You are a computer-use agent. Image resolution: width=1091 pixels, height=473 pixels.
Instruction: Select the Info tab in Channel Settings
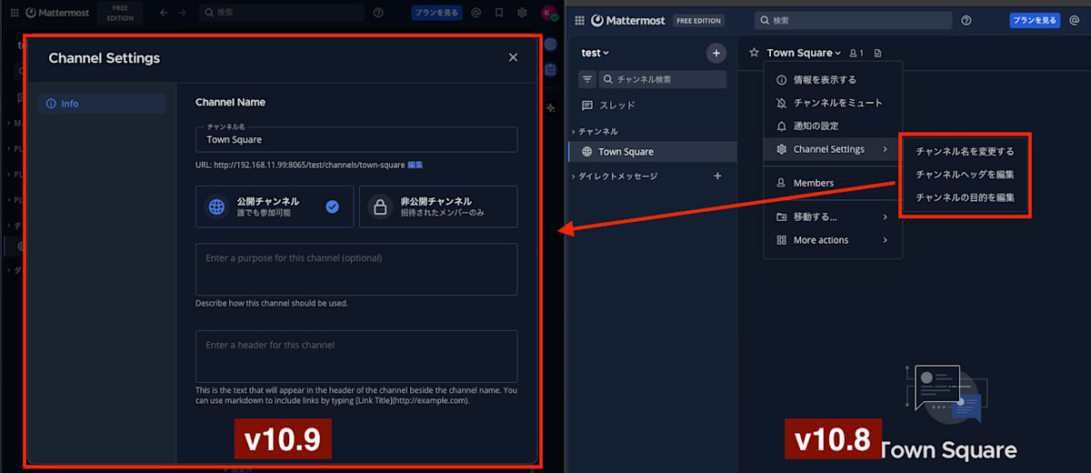coord(102,104)
